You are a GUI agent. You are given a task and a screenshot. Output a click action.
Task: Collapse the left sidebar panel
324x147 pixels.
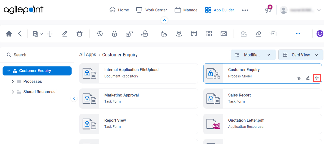74,98
